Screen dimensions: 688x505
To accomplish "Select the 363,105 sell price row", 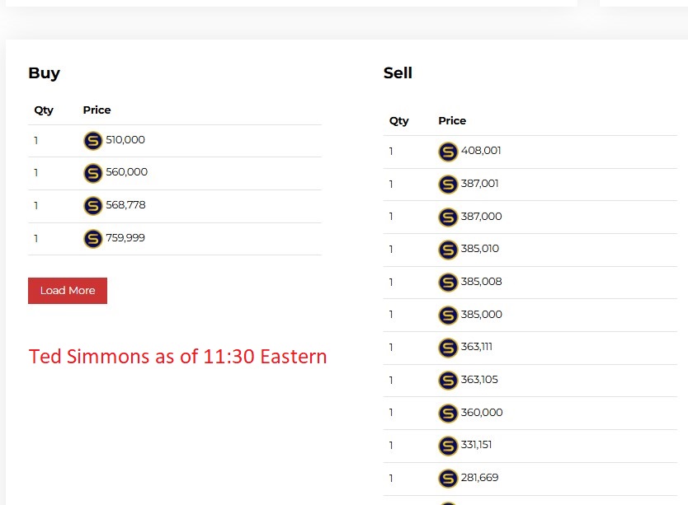I will pyautogui.click(x=530, y=381).
